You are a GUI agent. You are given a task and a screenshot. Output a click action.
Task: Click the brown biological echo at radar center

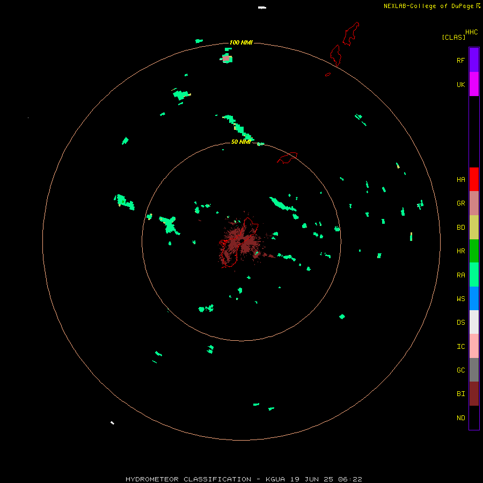(x=242, y=242)
